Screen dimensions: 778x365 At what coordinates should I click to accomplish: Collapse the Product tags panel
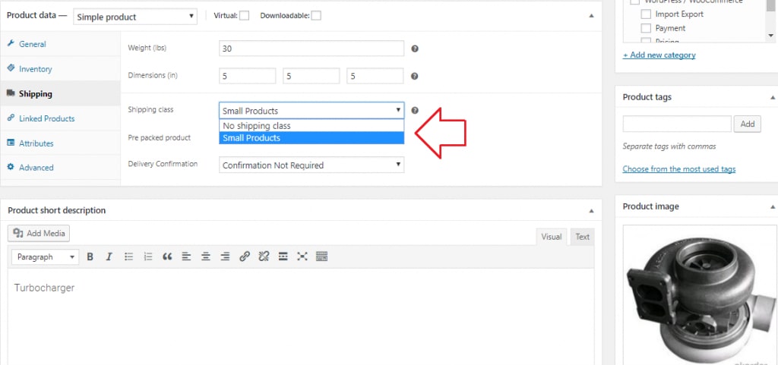point(773,97)
